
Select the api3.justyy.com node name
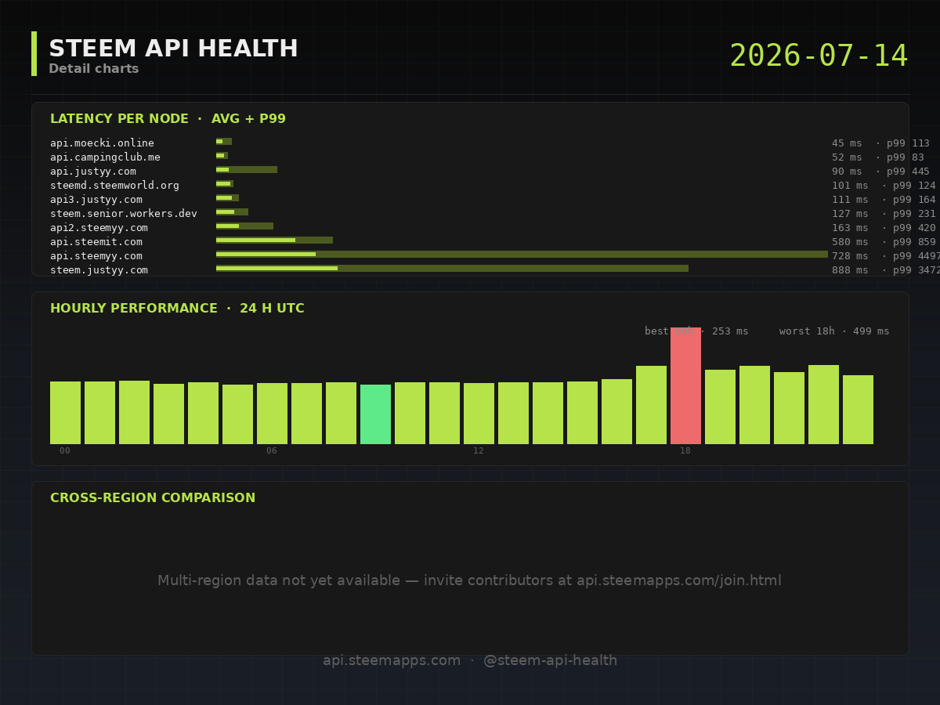coord(96,200)
